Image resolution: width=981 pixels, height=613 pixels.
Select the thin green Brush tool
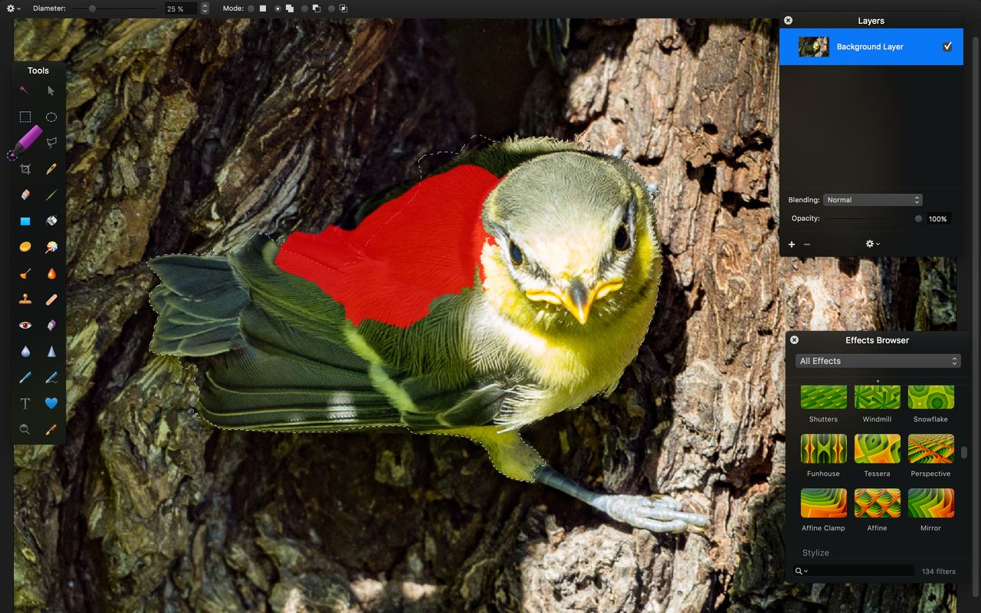(51, 195)
